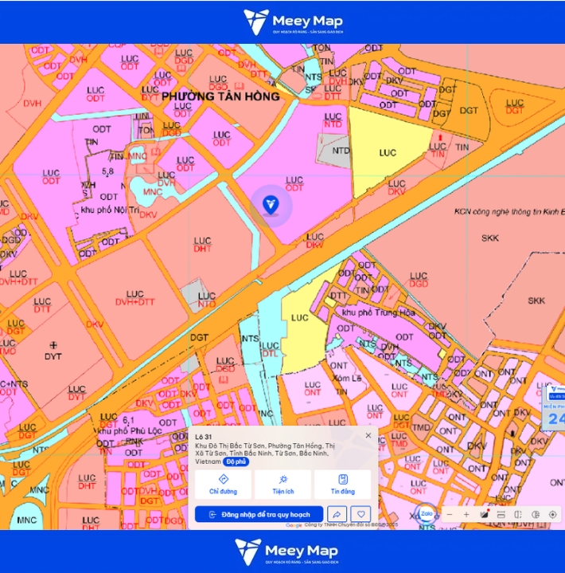
Task: Click the Google logo link
Action: tap(294, 525)
